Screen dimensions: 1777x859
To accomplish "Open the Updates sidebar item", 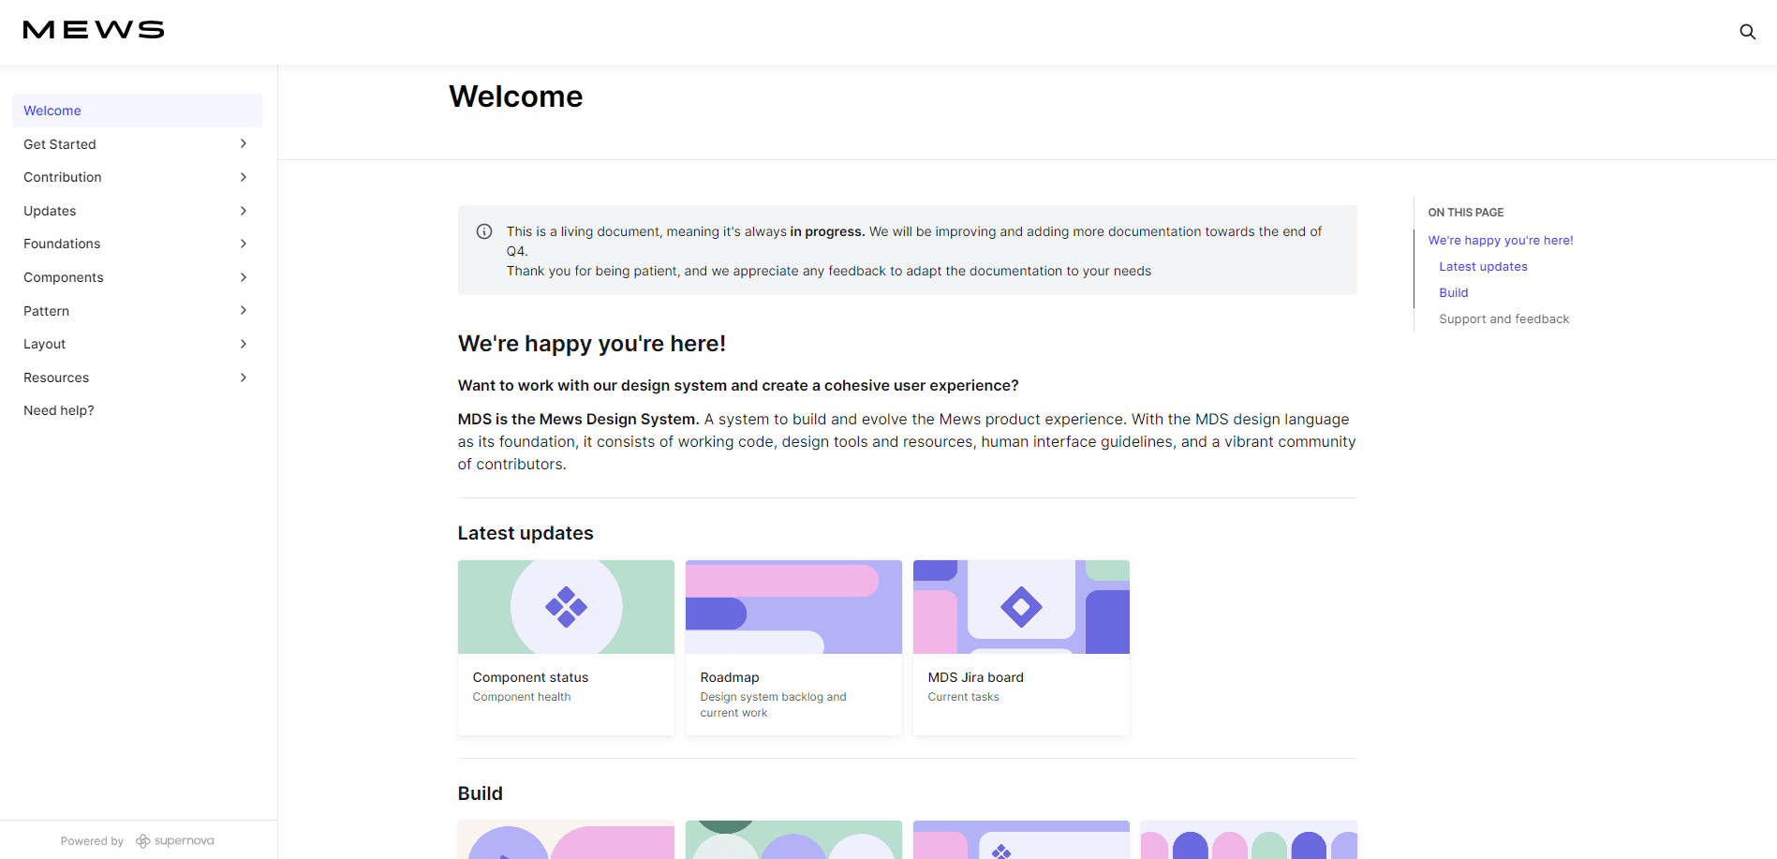I will pyautogui.click(x=51, y=211).
